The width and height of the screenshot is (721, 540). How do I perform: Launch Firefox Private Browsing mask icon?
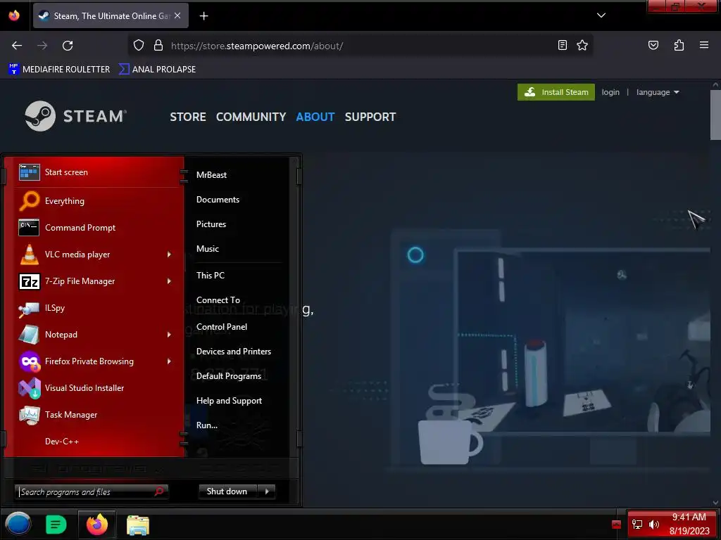coord(29,361)
